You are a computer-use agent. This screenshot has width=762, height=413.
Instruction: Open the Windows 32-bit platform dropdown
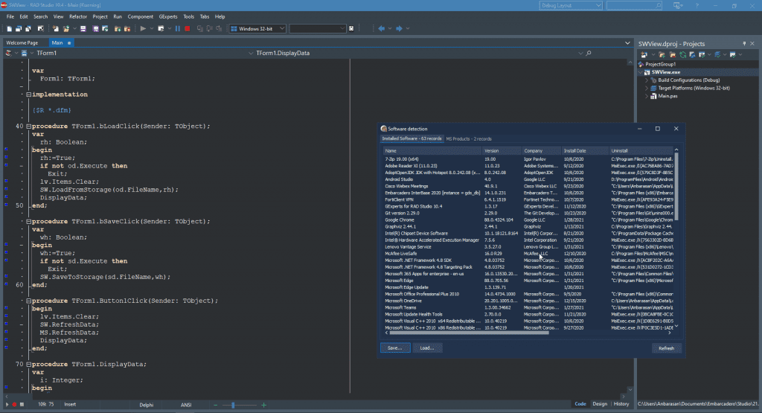pyautogui.click(x=282, y=29)
